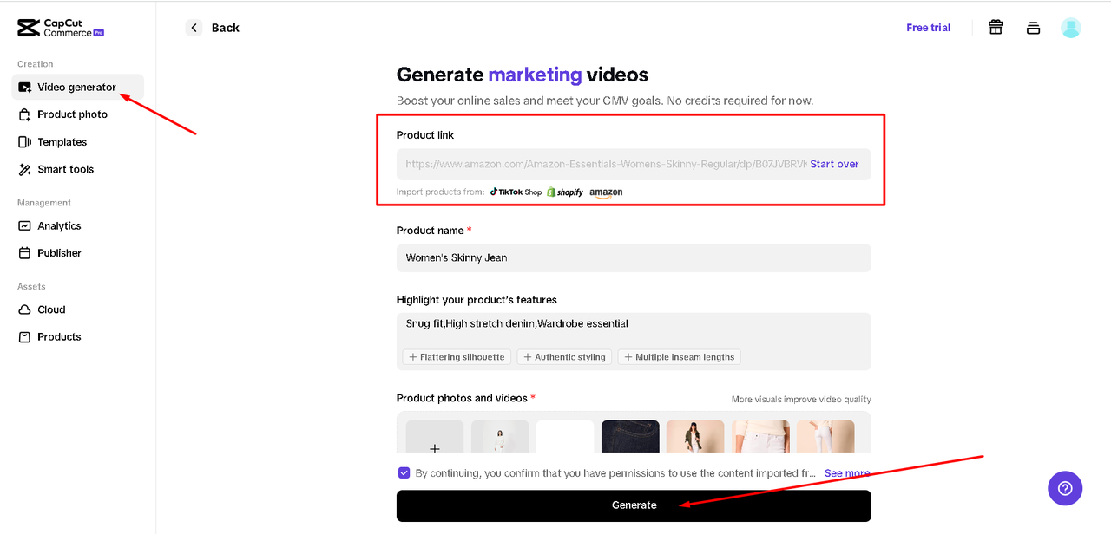Select TikTok Shop import source
Viewport: 1111px width, 534px height.
(x=516, y=192)
